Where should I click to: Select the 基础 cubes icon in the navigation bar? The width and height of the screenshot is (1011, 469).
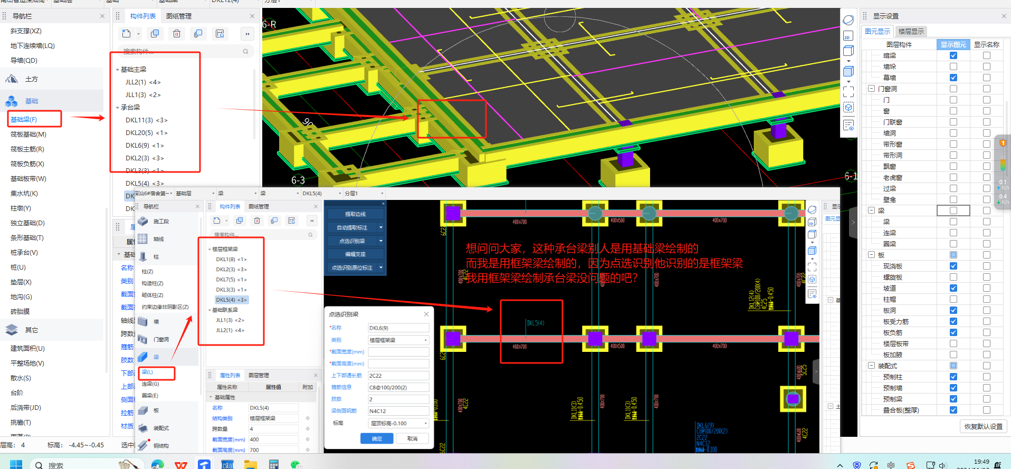(x=12, y=101)
